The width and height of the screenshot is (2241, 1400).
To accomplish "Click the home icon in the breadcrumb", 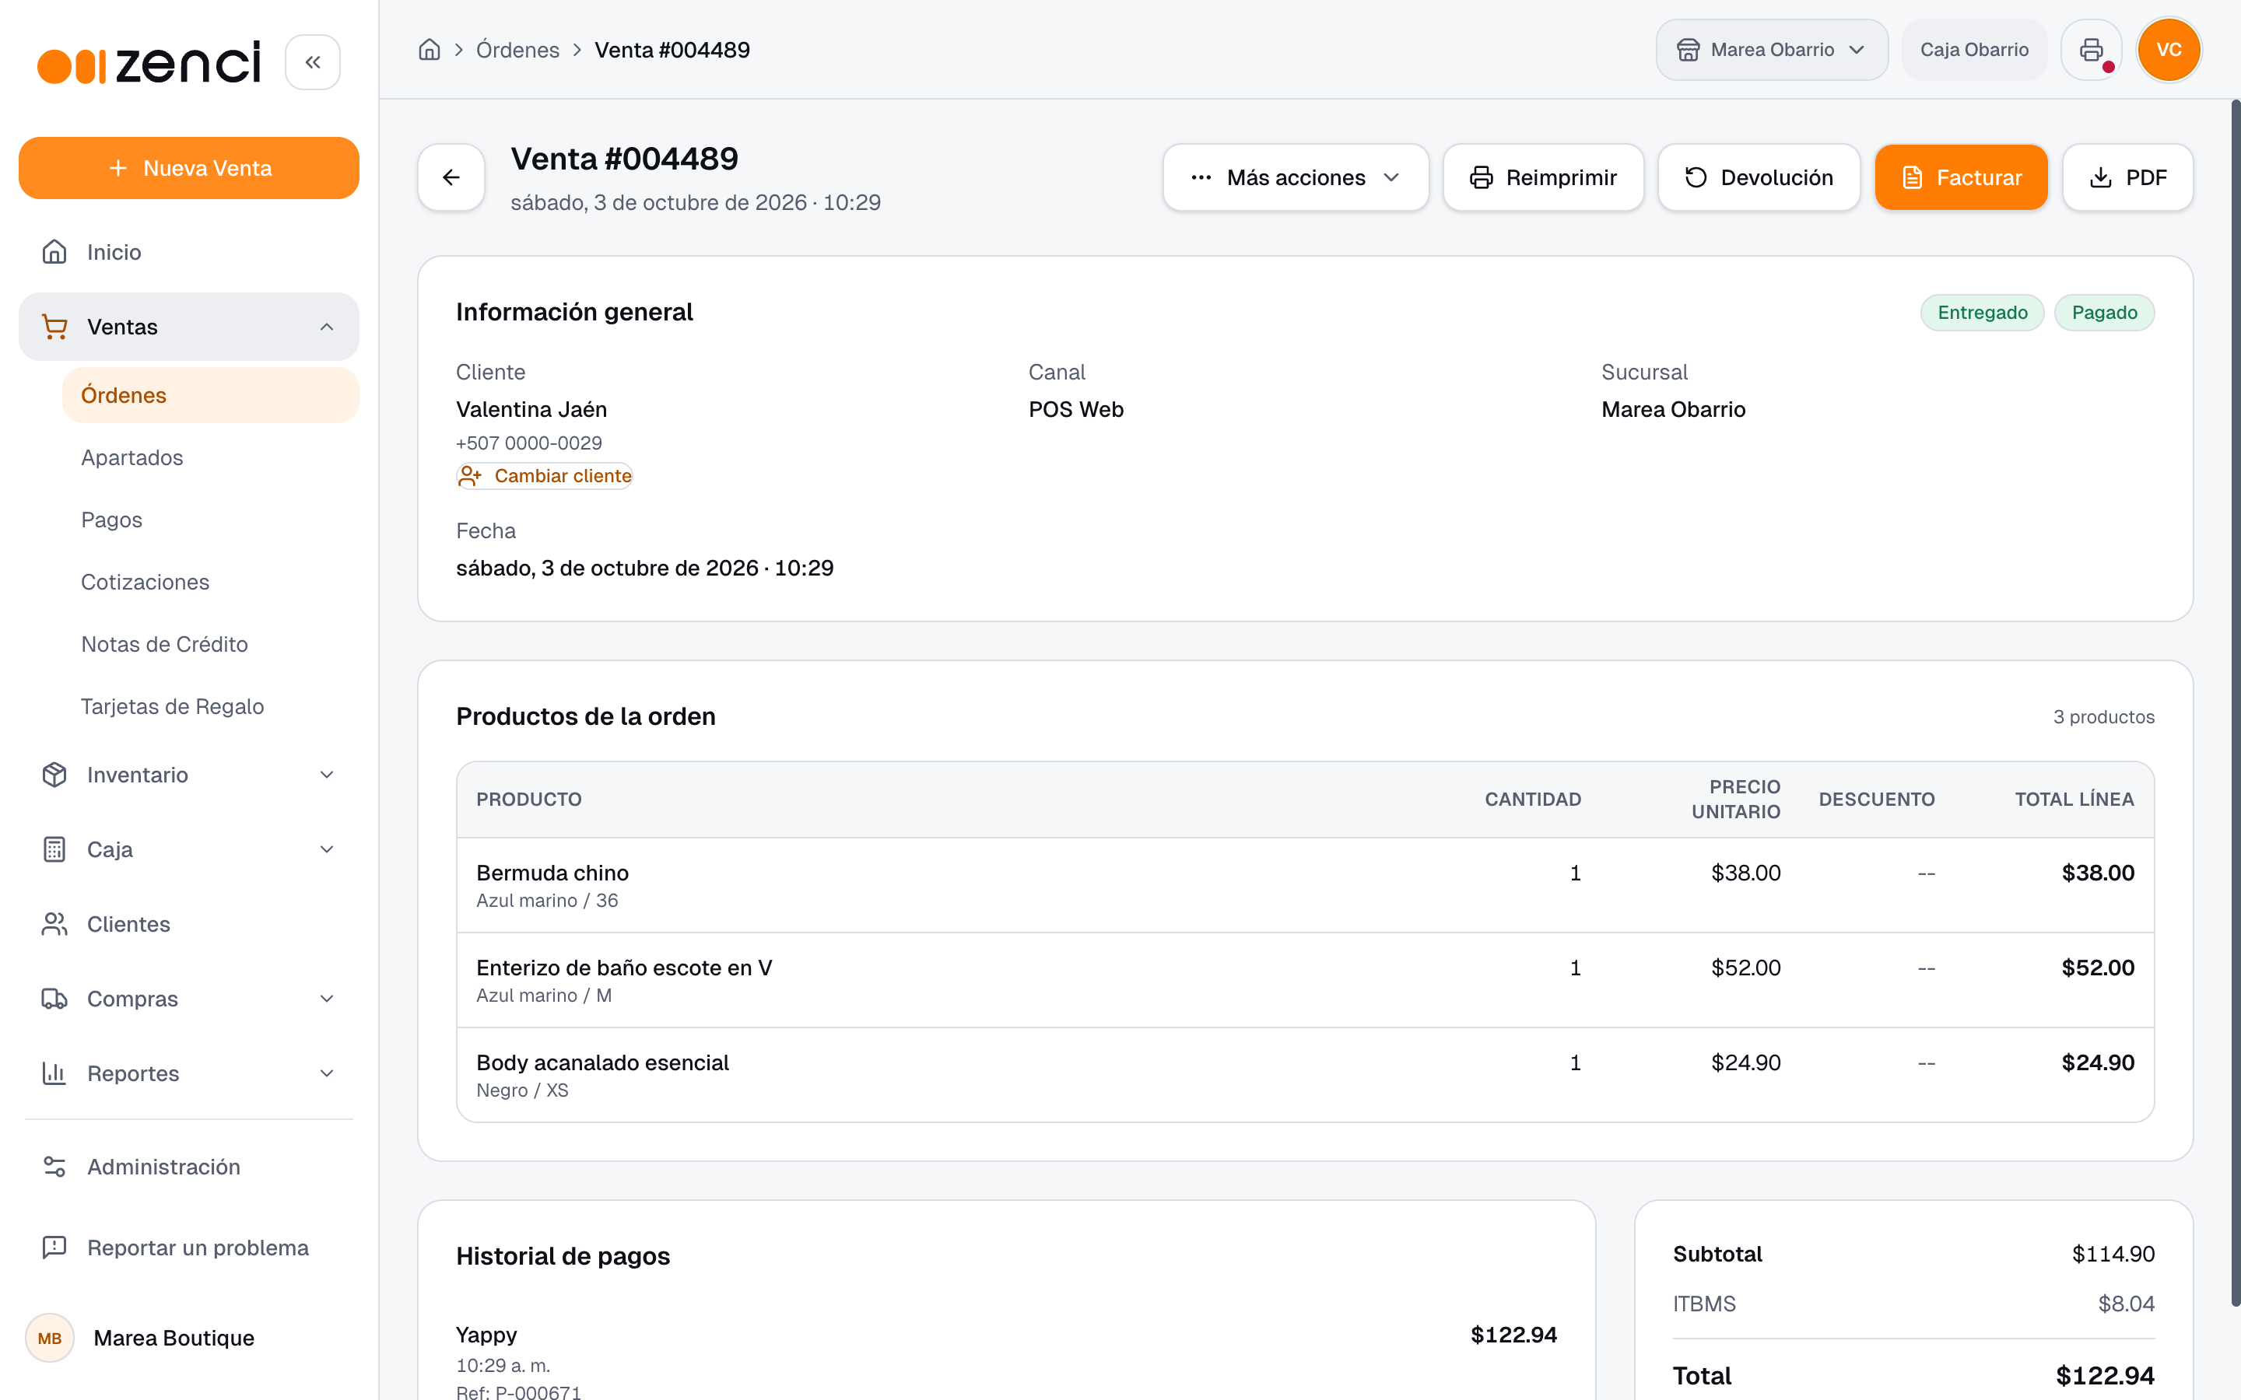I will pyautogui.click(x=429, y=50).
